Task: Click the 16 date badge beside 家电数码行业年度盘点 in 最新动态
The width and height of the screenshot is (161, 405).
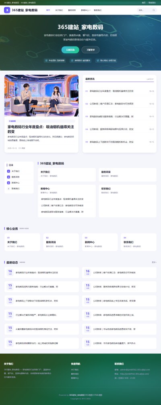Action: coord(10,272)
